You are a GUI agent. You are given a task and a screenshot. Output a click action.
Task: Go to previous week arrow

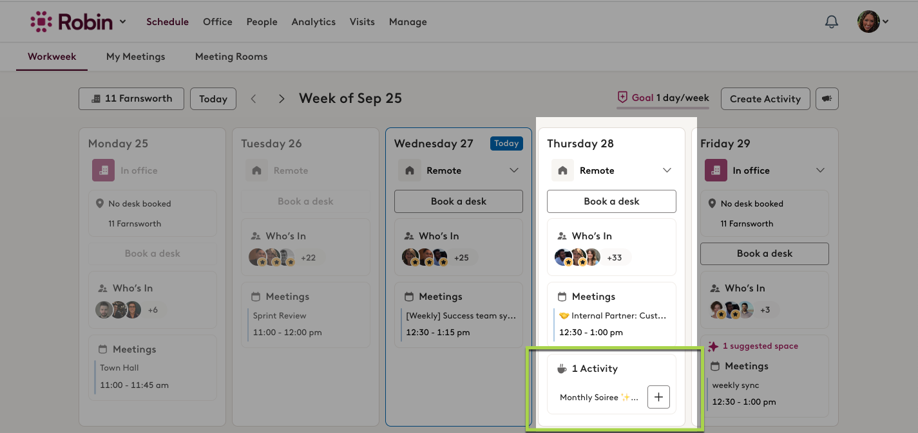254,98
